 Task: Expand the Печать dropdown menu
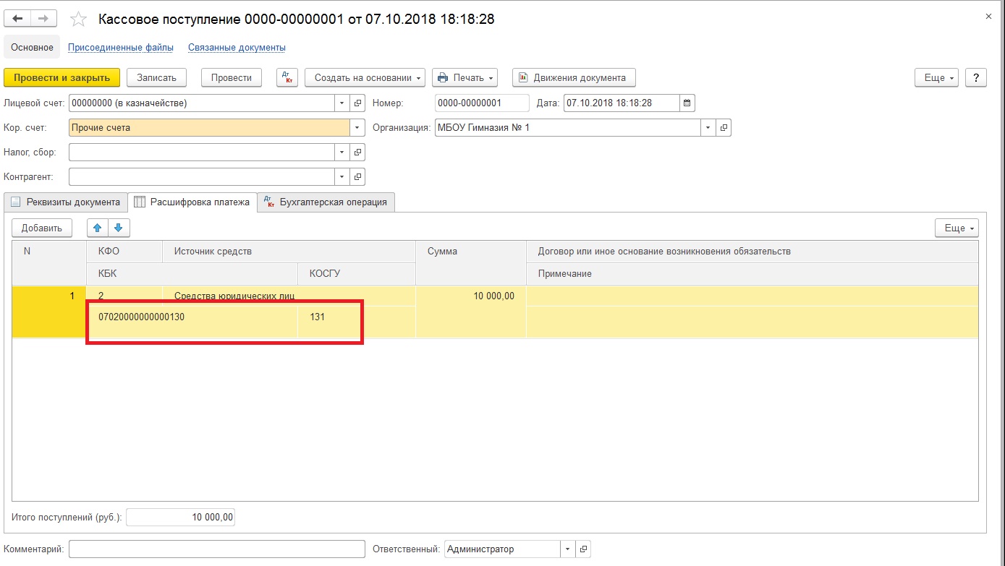click(x=465, y=78)
